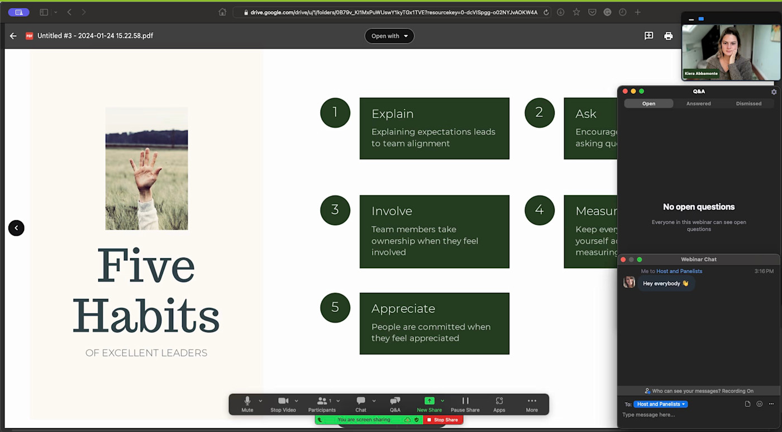Viewport: 782px width, 432px height.
Task: Click the red Stop Share button
Action: [x=442, y=420]
